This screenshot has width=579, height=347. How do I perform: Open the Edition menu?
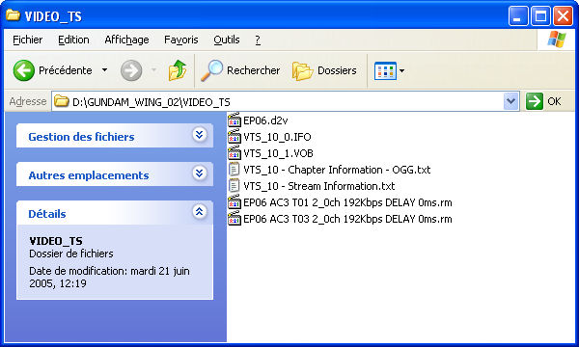[74, 40]
